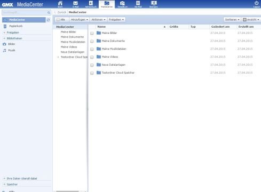Select Meine Musikdateien in folder tree
This screenshot has height=192, width=261.
73,42
